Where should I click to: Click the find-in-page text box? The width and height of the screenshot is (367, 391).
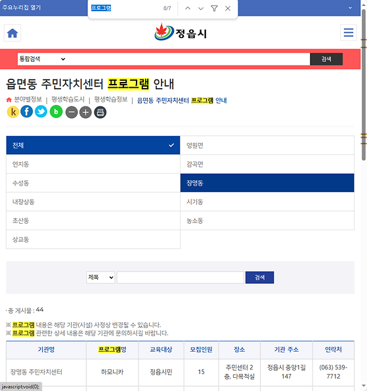pyautogui.click(x=125, y=9)
